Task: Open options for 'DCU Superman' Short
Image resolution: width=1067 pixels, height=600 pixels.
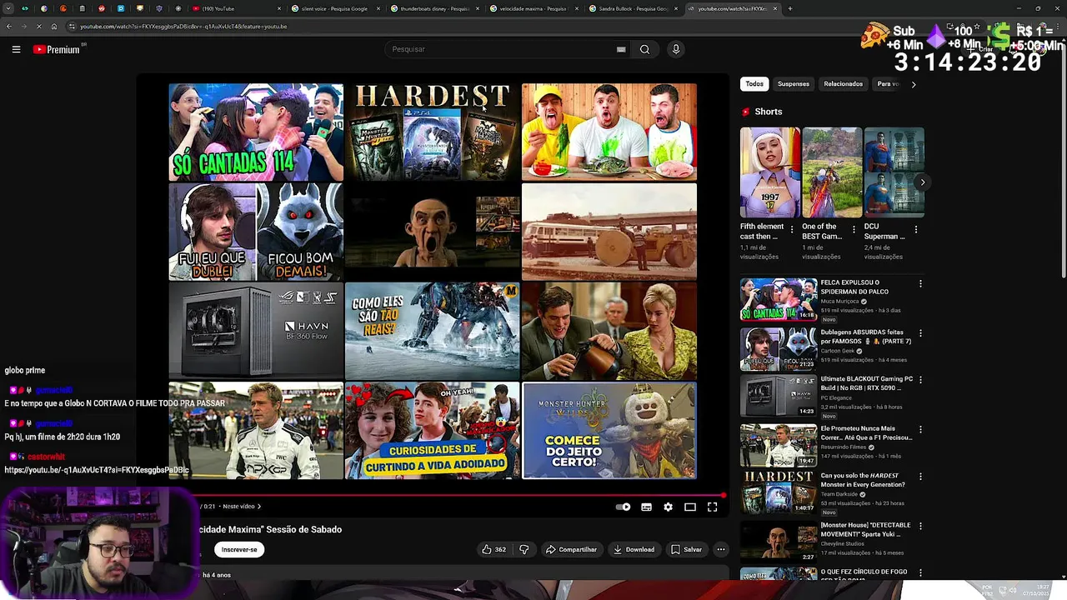Action: click(916, 229)
